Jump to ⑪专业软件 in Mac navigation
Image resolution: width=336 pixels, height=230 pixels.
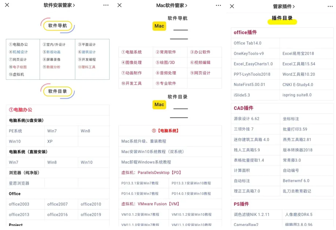(166, 83)
